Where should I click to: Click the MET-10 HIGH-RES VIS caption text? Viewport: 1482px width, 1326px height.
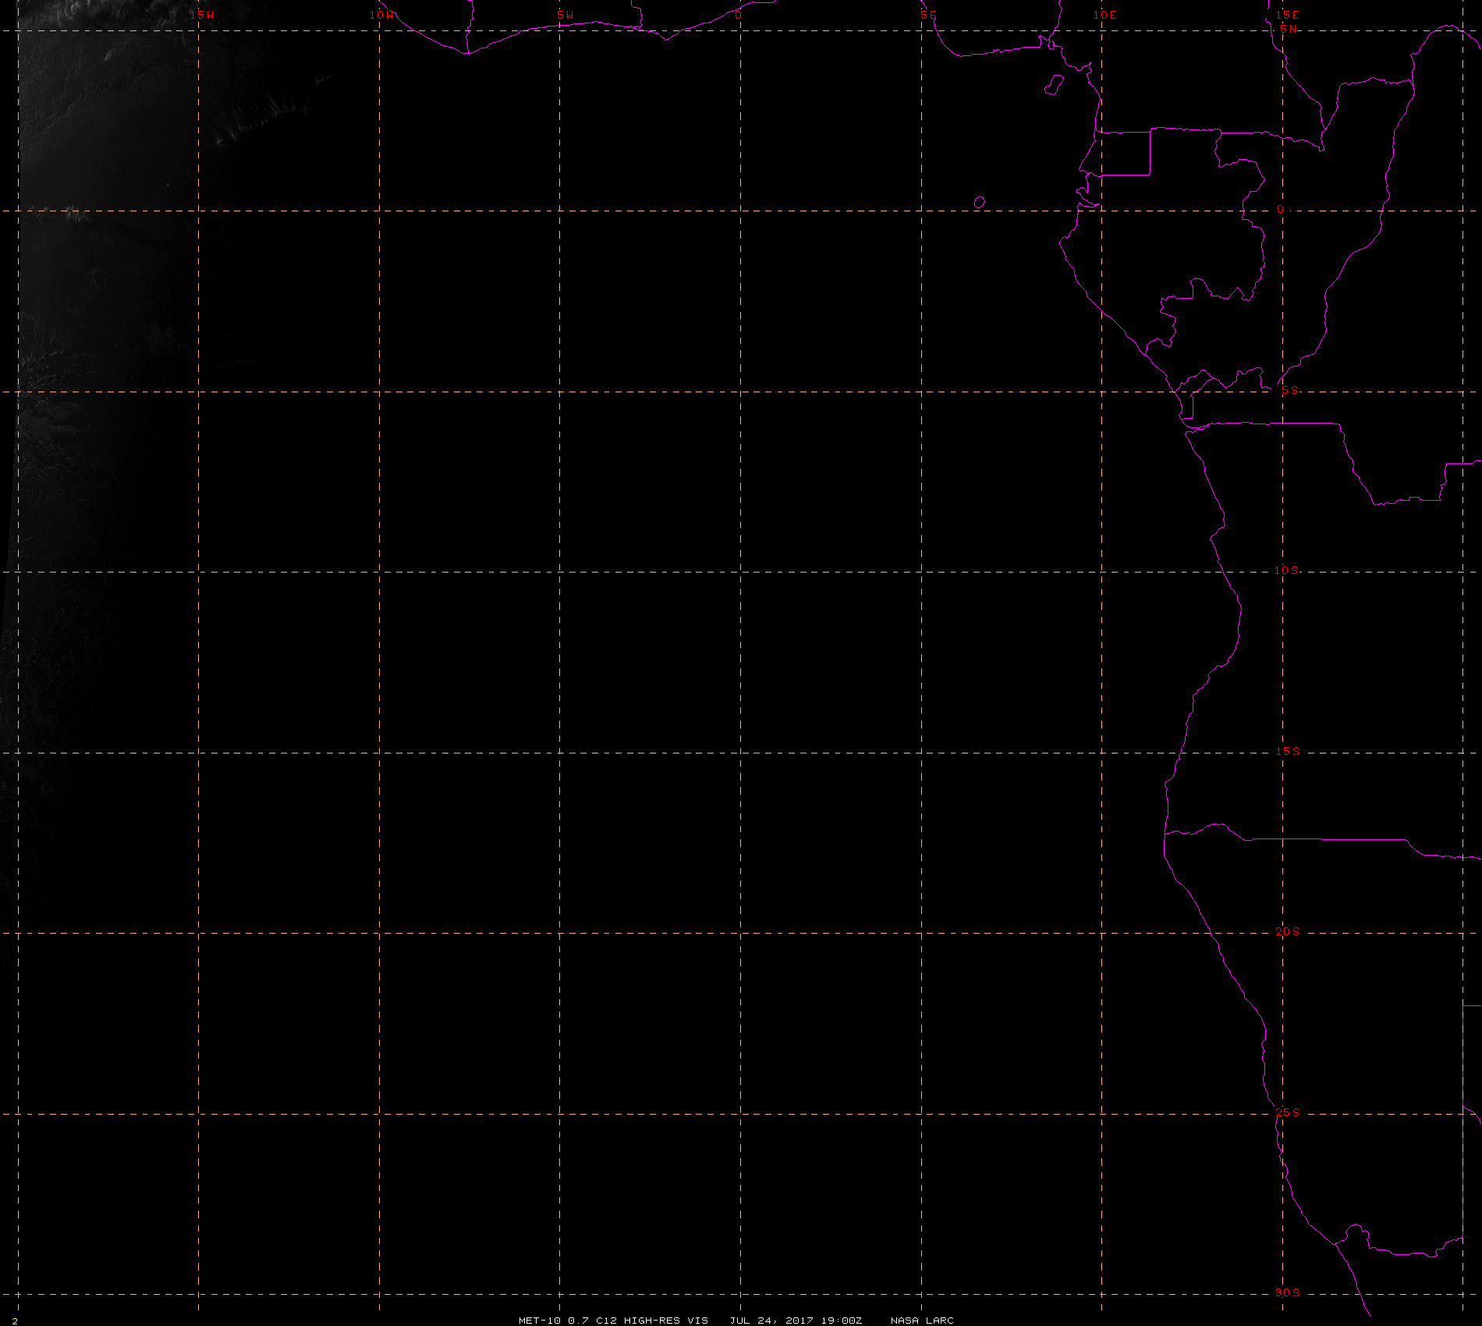tap(613, 1320)
